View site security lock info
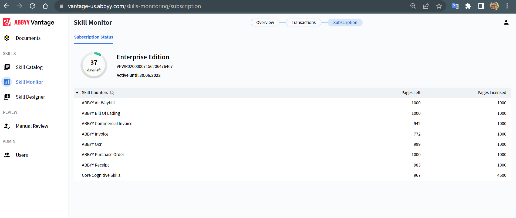 [62, 6]
